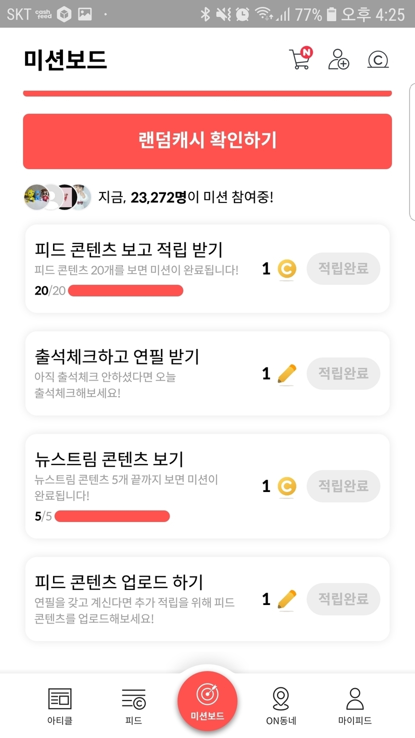Tap the gold coin in feed content mission
This screenshot has width=415, height=738.
[x=286, y=269]
